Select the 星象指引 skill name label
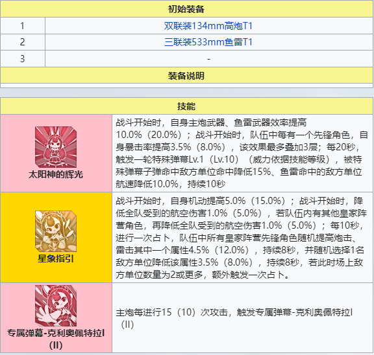374x355 pixels. [x=56, y=258]
